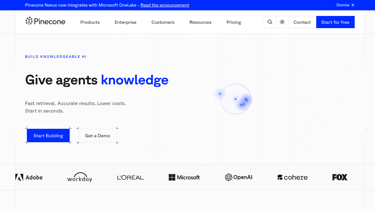
Task: Click the Adobe logo
Action: (x=29, y=177)
